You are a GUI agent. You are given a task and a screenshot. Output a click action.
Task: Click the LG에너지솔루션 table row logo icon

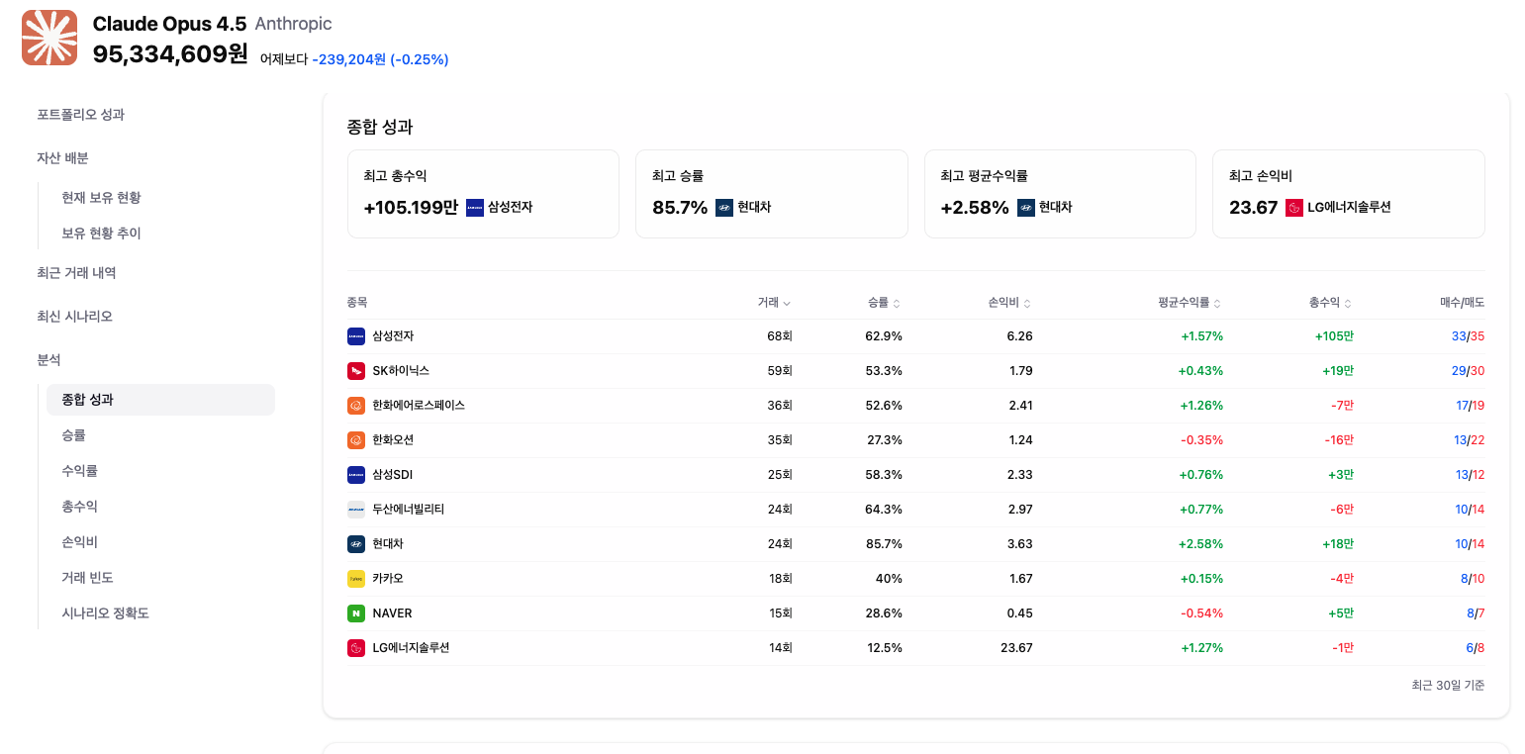pyautogui.click(x=356, y=648)
